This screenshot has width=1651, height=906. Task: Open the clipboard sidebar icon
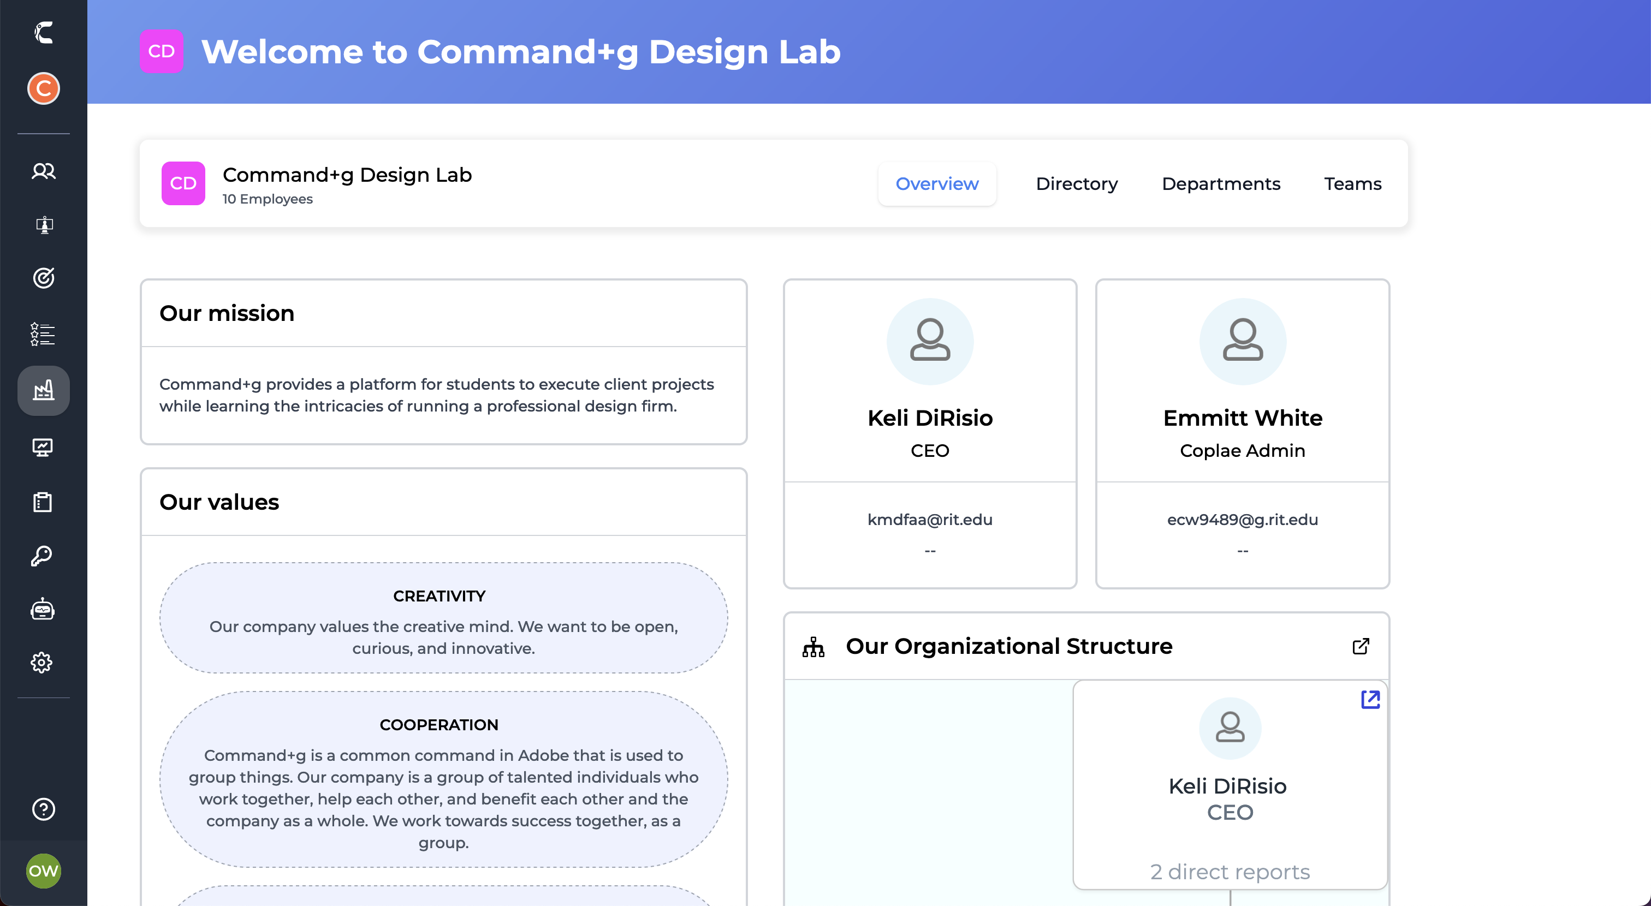(x=43, y=502)
